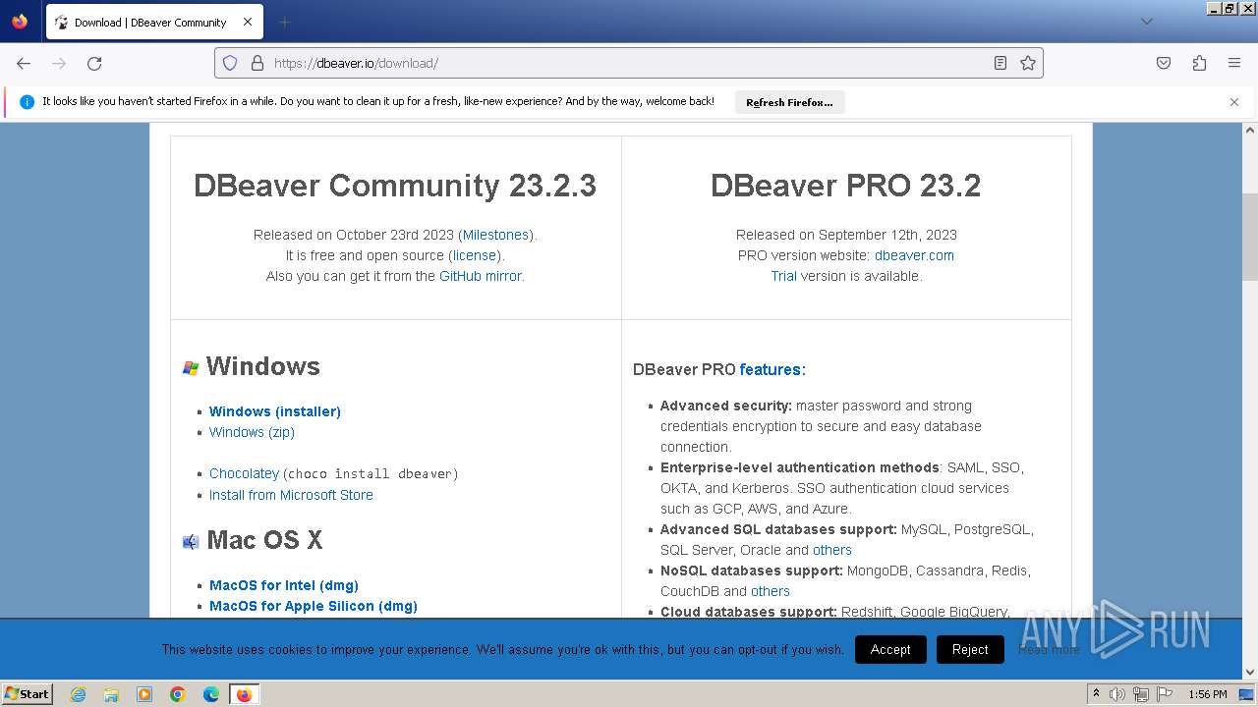Click the scrollbar up arrow

[1250, 130]
